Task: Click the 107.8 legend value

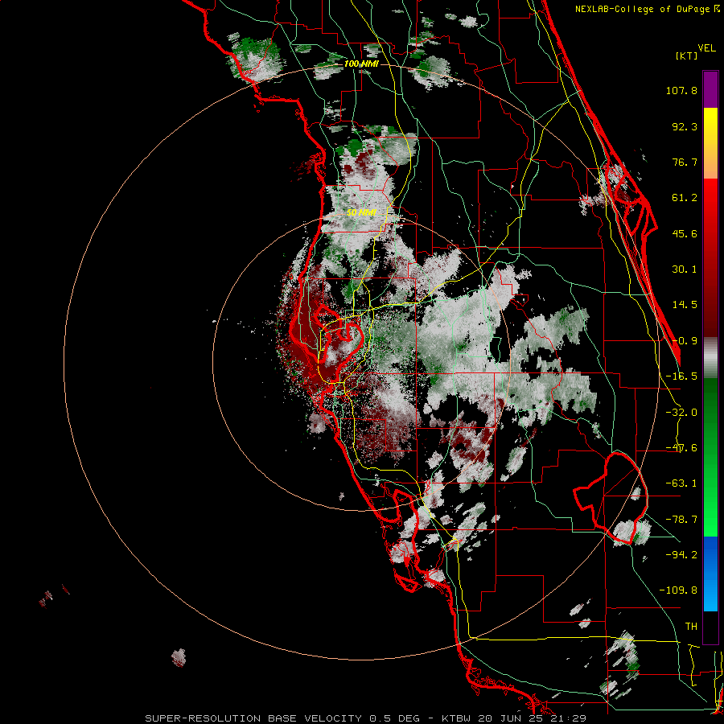Action: pyautogui.click(x=681, y=90)
